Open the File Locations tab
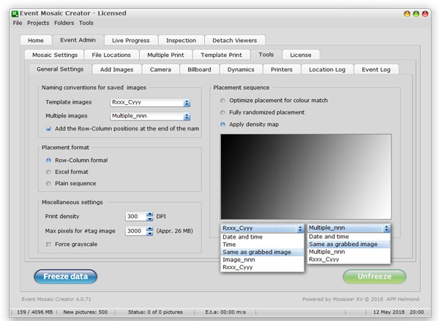This screenshot has height=321, width=439. (x=111, y=55)
